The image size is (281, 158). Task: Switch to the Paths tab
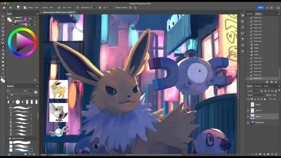point(267,86)
